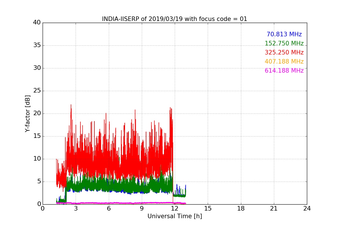
Task: Click the x-axis tick label 12
Action: pos(175,208)
